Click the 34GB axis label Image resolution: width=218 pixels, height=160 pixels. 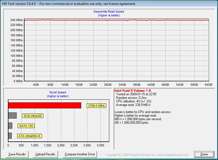point(122,85)
